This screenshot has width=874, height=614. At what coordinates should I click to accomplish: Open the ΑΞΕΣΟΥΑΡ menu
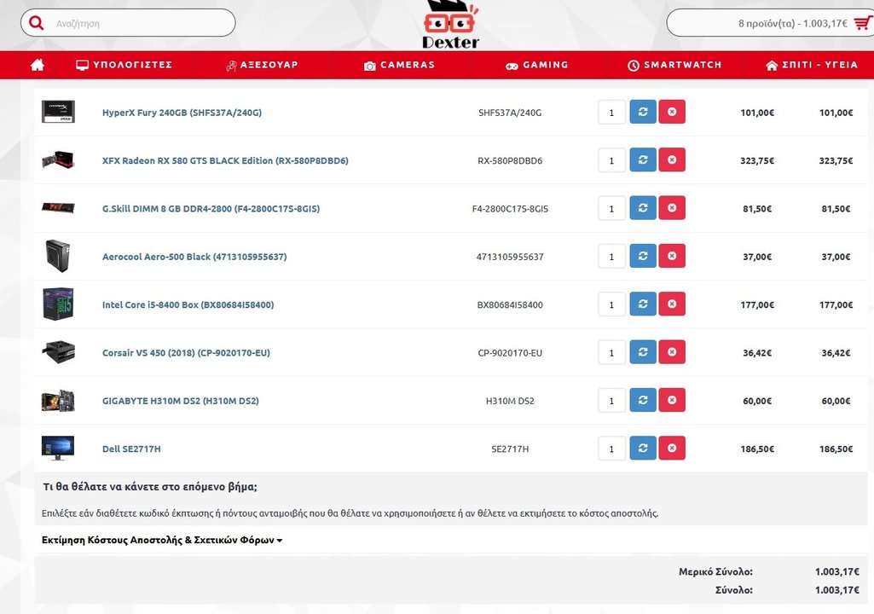point(262,65)
